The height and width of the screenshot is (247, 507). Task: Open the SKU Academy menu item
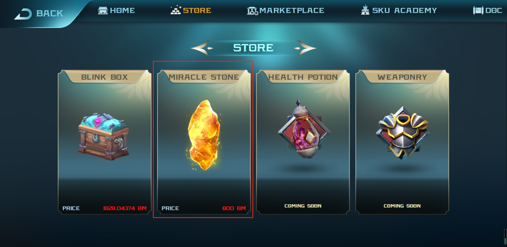click(x=405, y=11)
